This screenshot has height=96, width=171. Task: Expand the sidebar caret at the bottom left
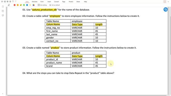3,94
